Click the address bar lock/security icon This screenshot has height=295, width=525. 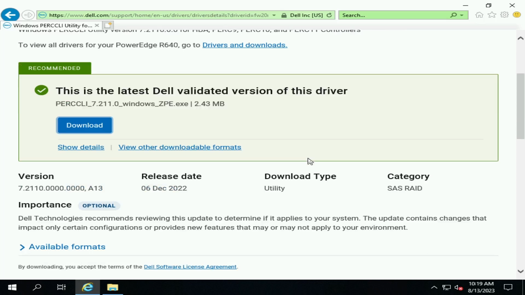pyautogui.click(x=284, y=15)
